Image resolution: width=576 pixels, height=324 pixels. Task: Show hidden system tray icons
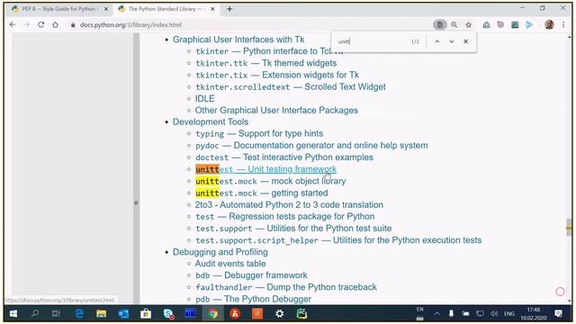tap(436, 314)
